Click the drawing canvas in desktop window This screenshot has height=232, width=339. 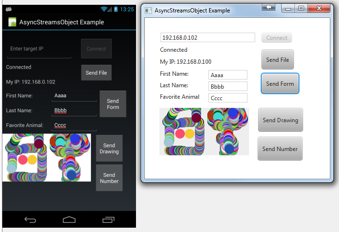click(204, 132)
